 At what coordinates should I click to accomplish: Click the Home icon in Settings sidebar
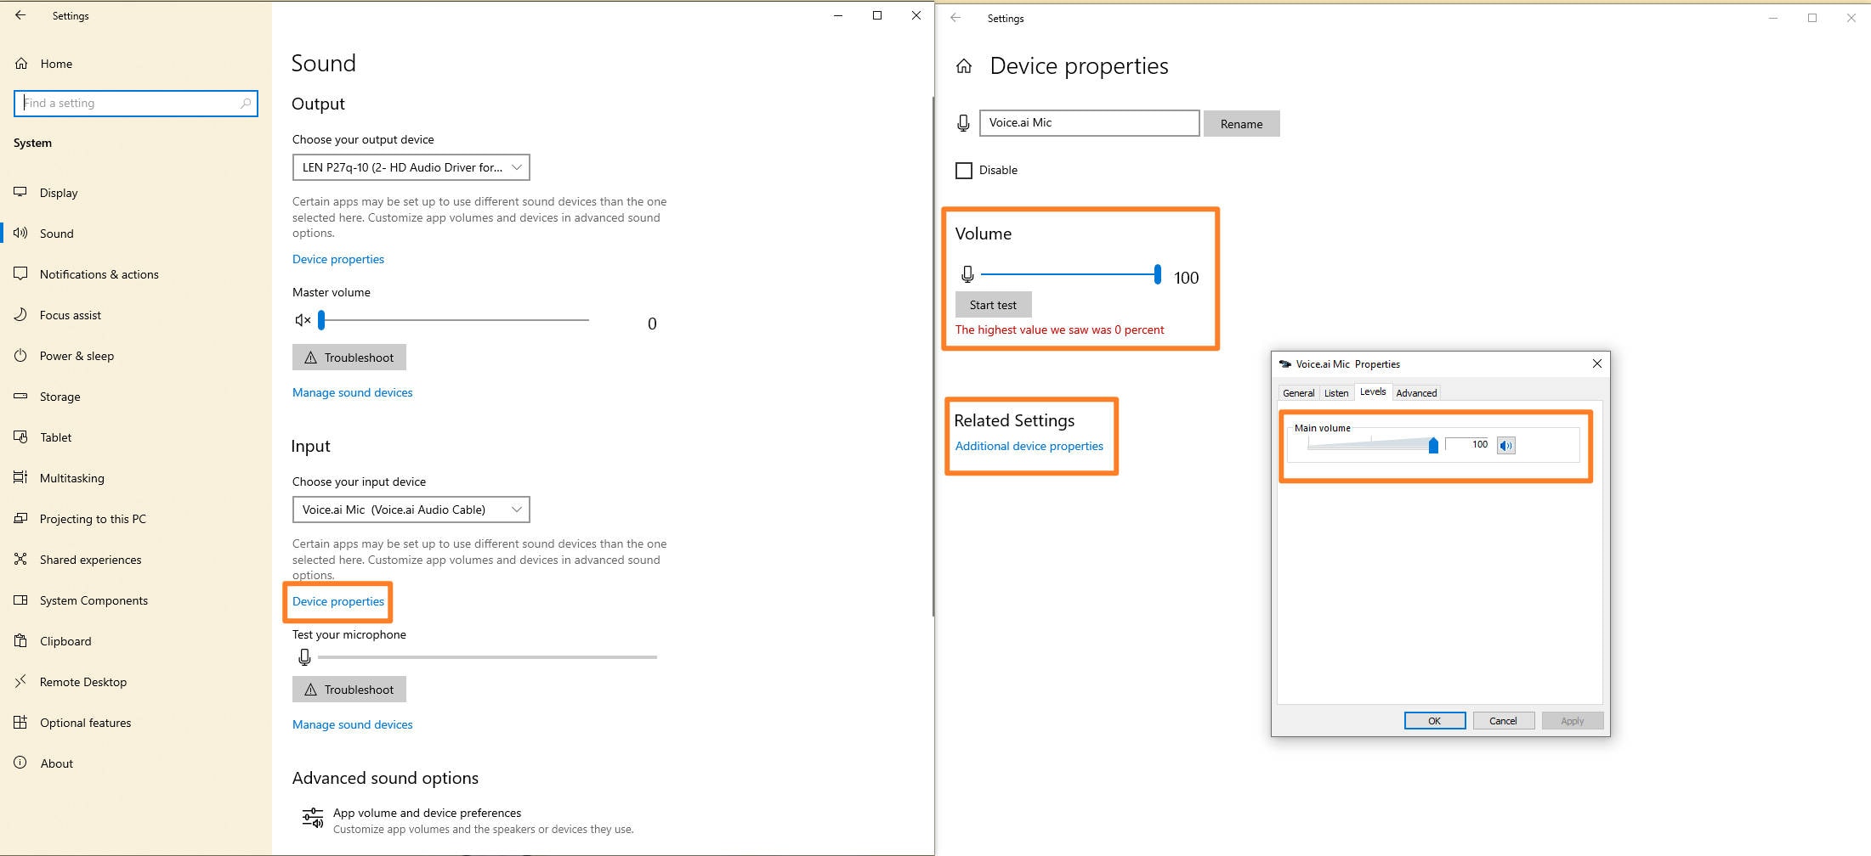21,64
